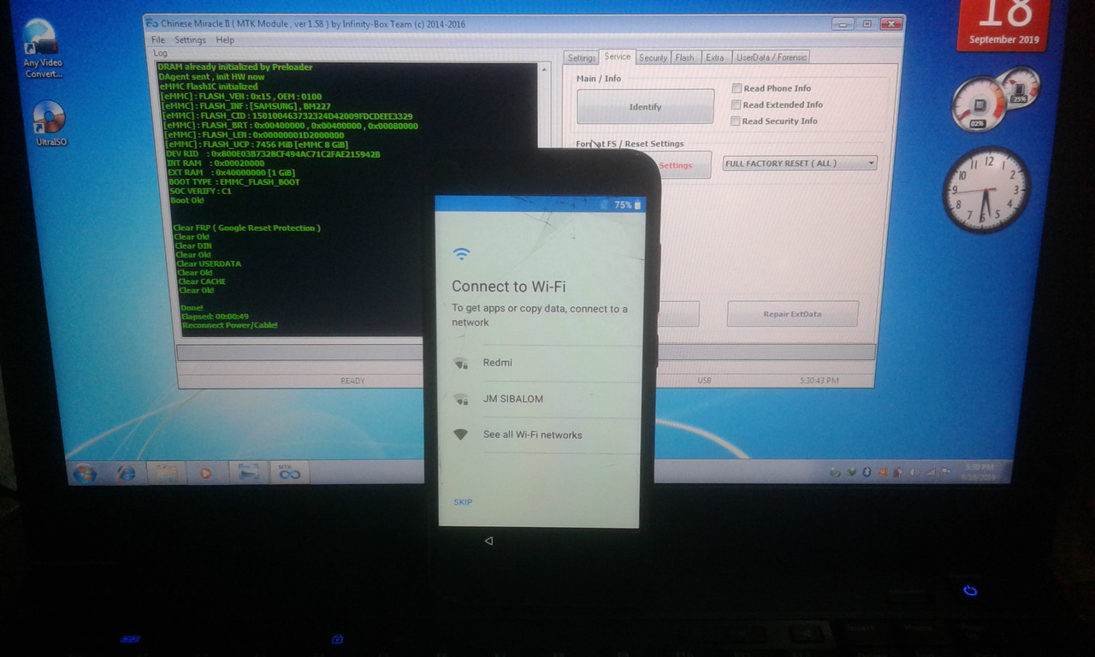Tap the phone's back navigation triangle
The image size is (1095, 657).
coord(488,541)
